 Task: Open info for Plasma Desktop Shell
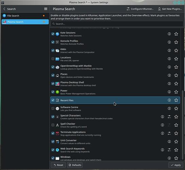point(169,84)
